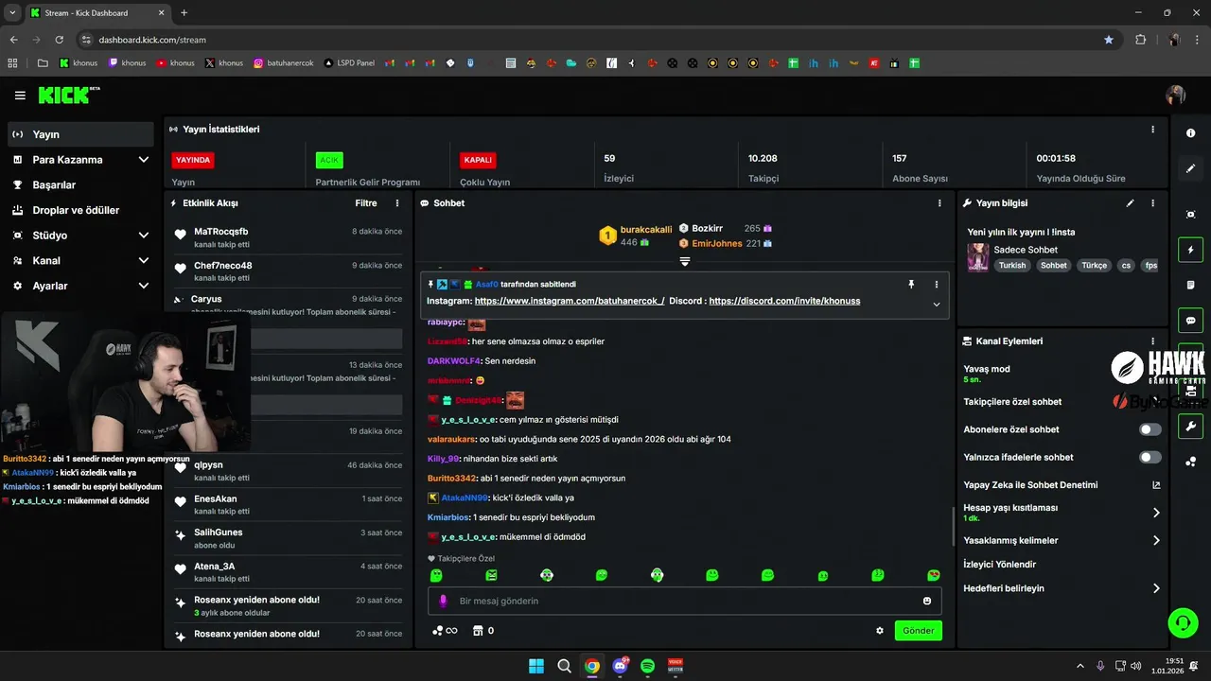The height and width of the screenshot is (681, 1211).
Task: Click the three circles icon in the right sidebar
Action: [x=1191, y=462]
